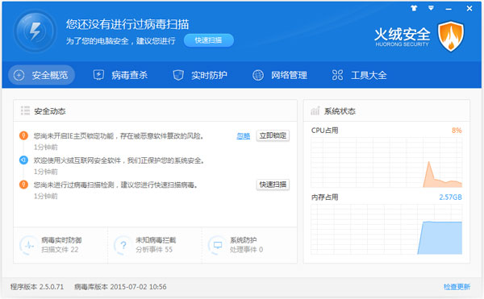Click the 检查更新 link
Viewport: 484px width, 299px height.
457,287
